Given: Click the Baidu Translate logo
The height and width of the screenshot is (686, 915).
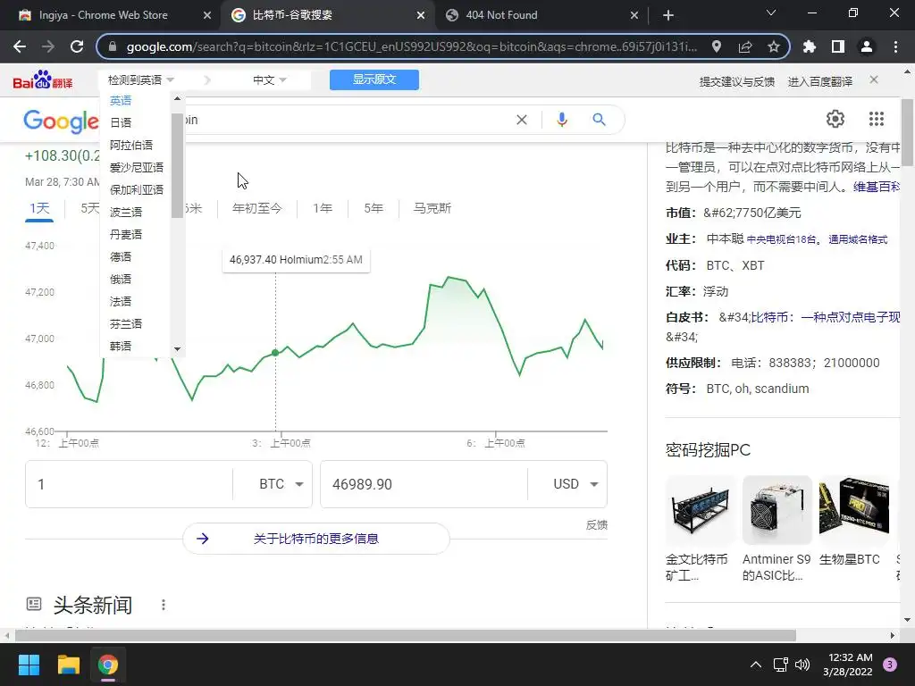Looking at the screenshot, I should (43, 79).
